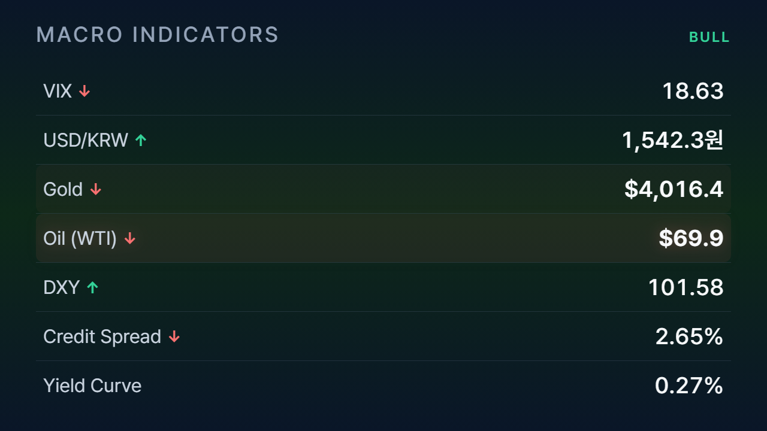Select the Yield Curve label

click(x=92, y=386)
